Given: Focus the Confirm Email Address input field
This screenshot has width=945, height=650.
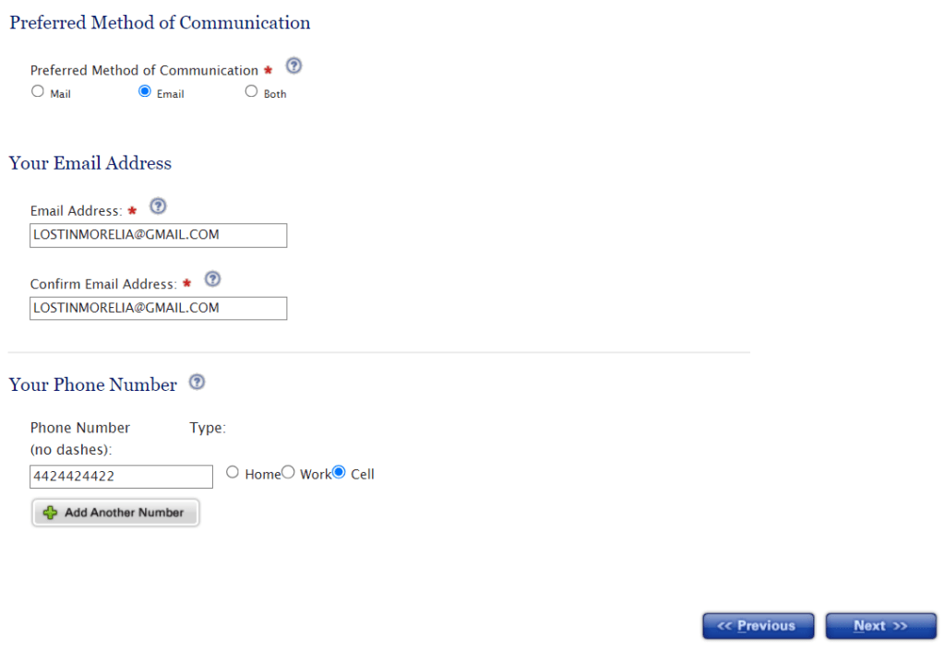Looking at the screenshot, I should pyautogui.click(x=159, y=308).
